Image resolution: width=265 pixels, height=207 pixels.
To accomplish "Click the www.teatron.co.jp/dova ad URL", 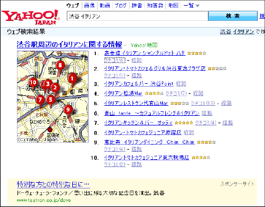I will [x=43, y=200].
